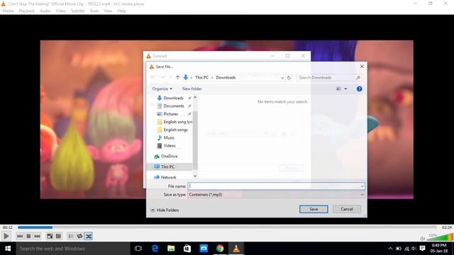454x255 pixels.
Task: Open File Explorer from the taskbar
Action: (x=171, y=249)
